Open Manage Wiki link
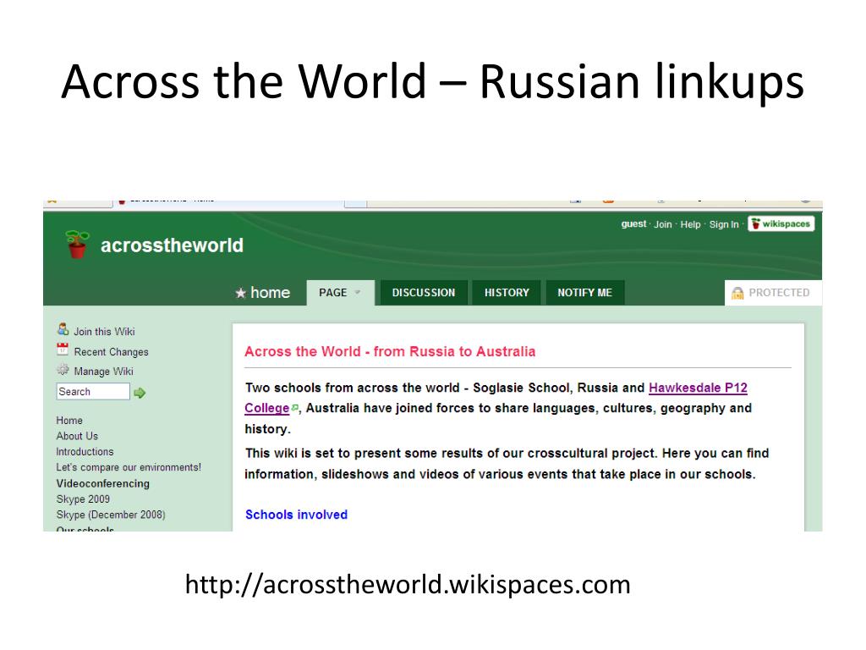This screenshot has height=650, width=866. coord(103,372)
